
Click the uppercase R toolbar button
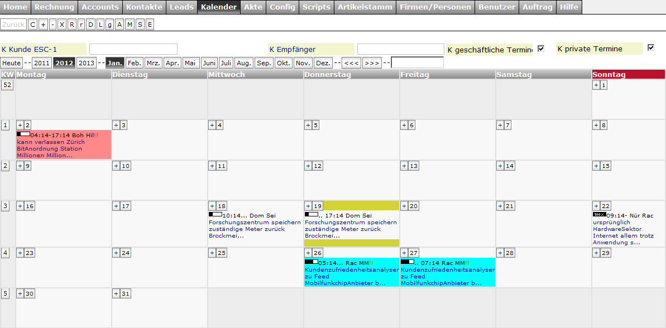(72, 25)
